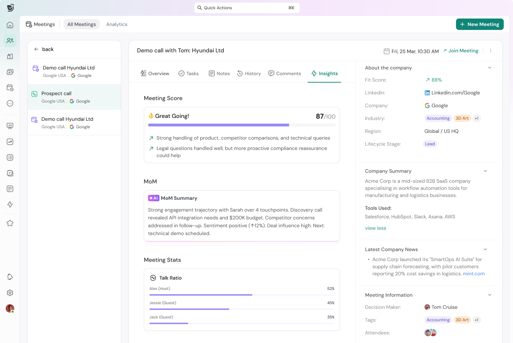Click Jessie (Guest) talk ratio bar

[242, 309]
